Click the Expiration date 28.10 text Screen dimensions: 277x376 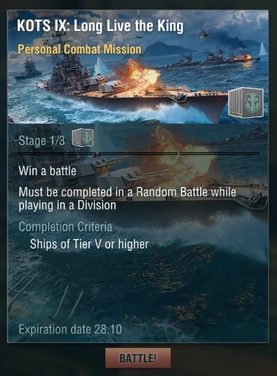tap(70, 329)
